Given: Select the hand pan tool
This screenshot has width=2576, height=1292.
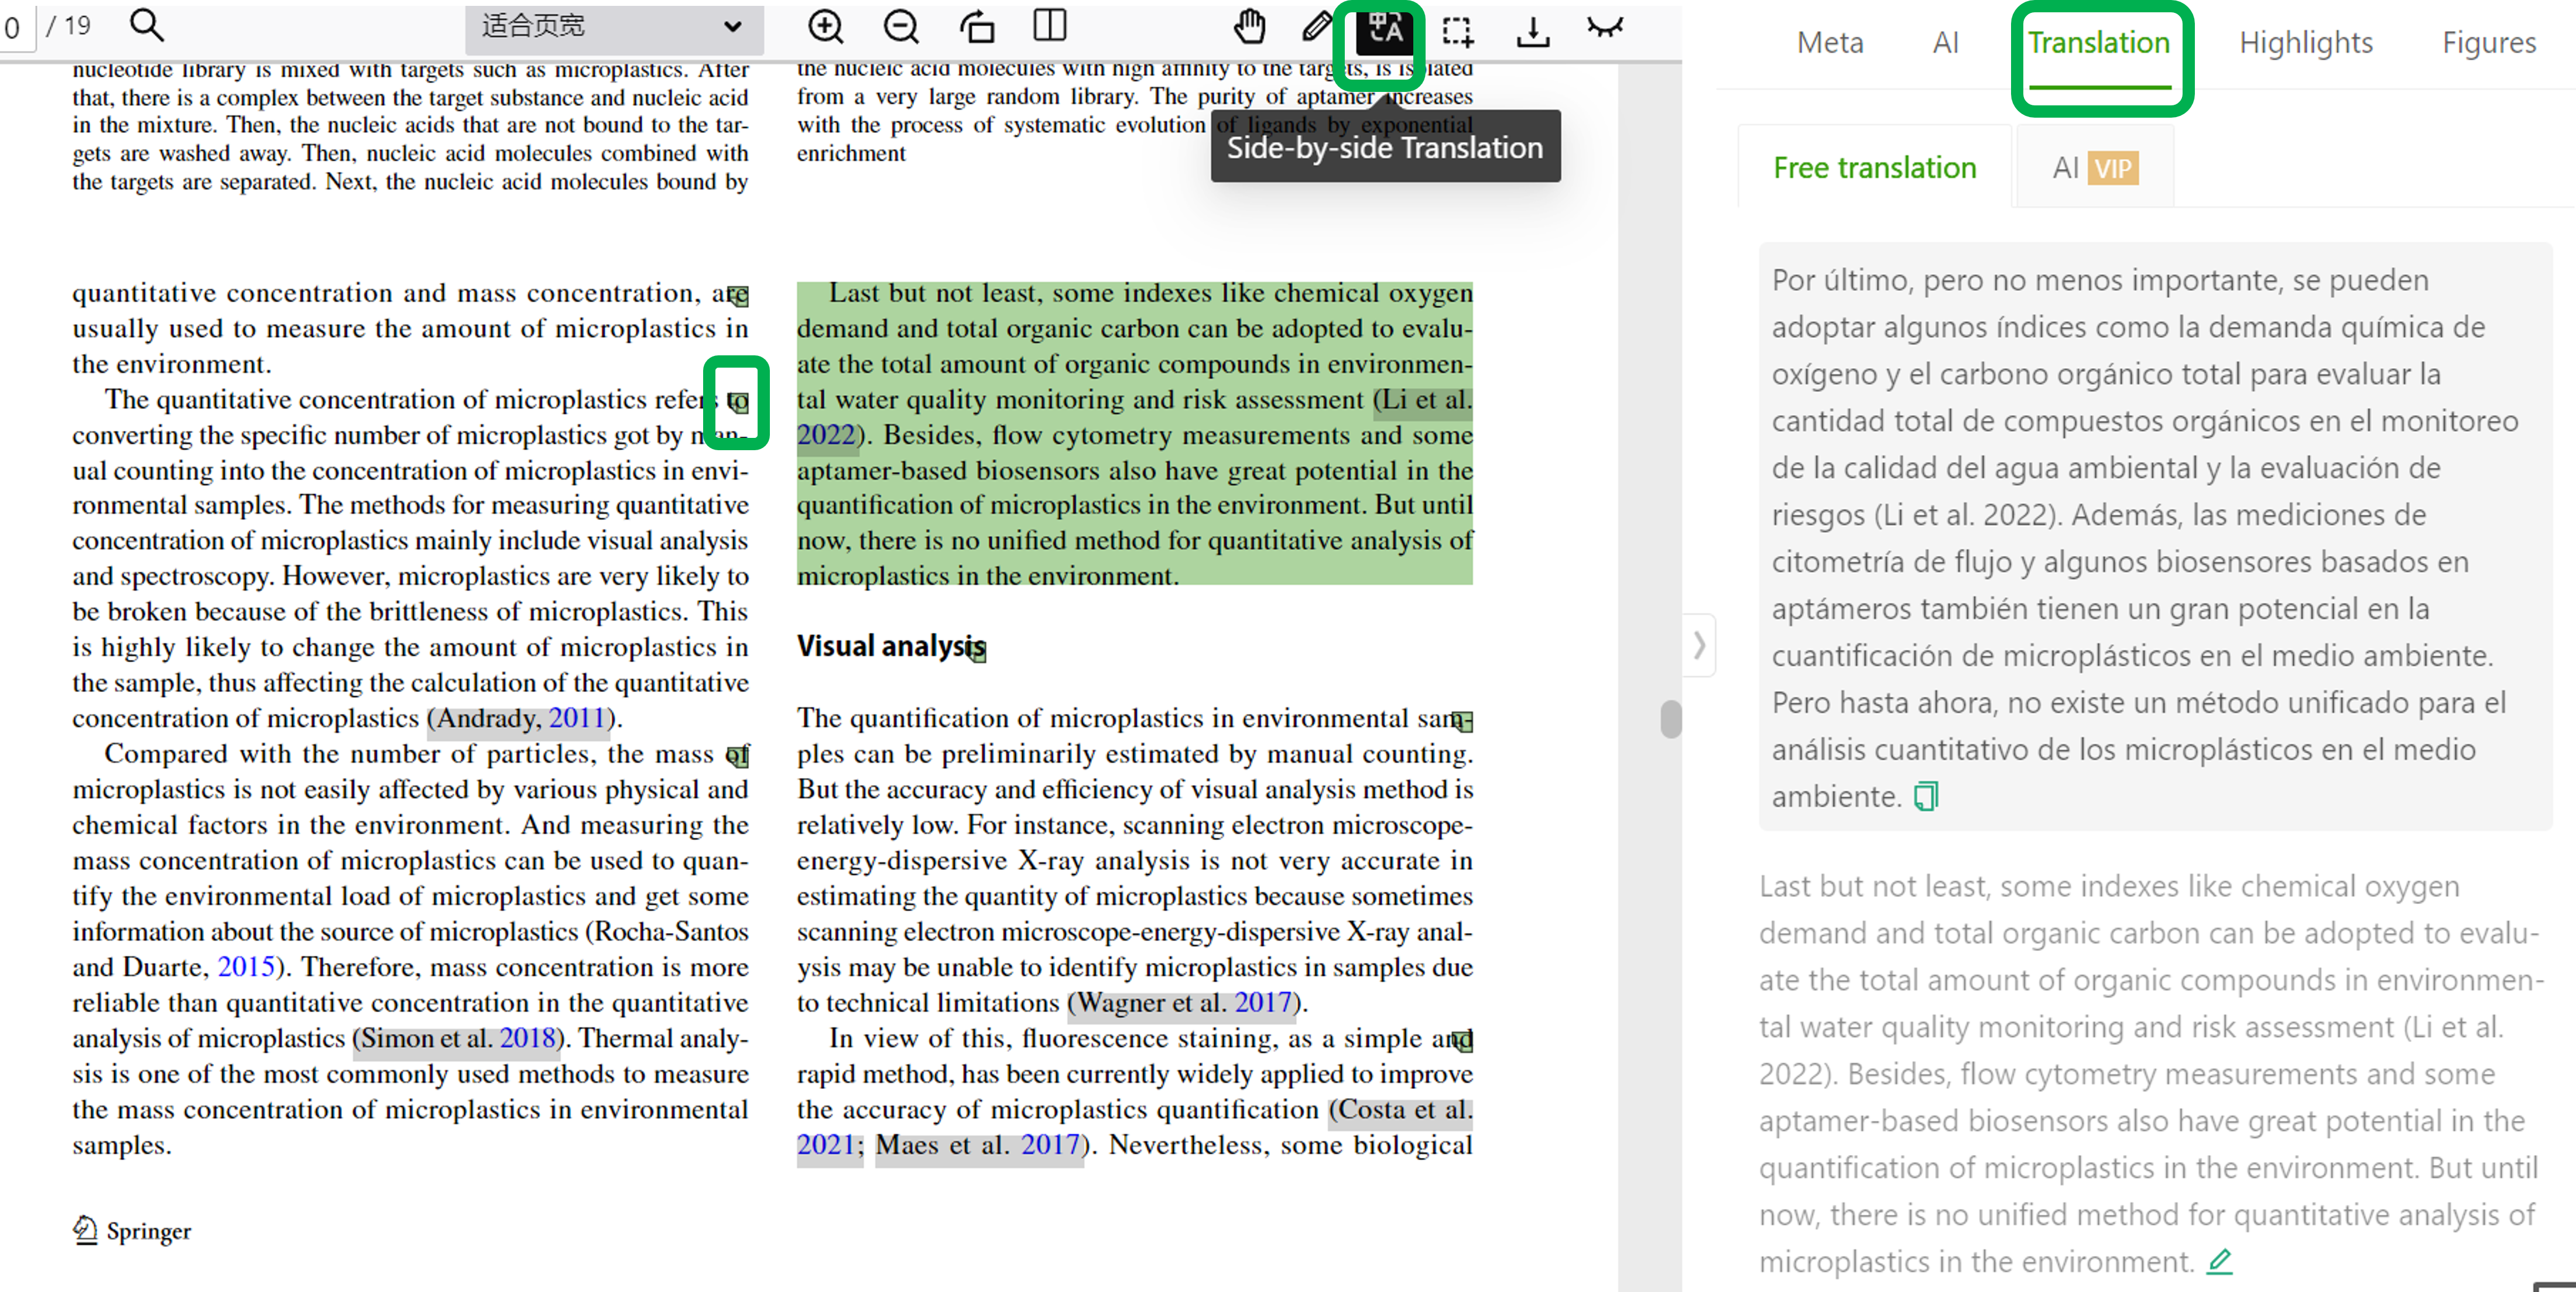Looking at the screenshot, I should click(1249, 27).
